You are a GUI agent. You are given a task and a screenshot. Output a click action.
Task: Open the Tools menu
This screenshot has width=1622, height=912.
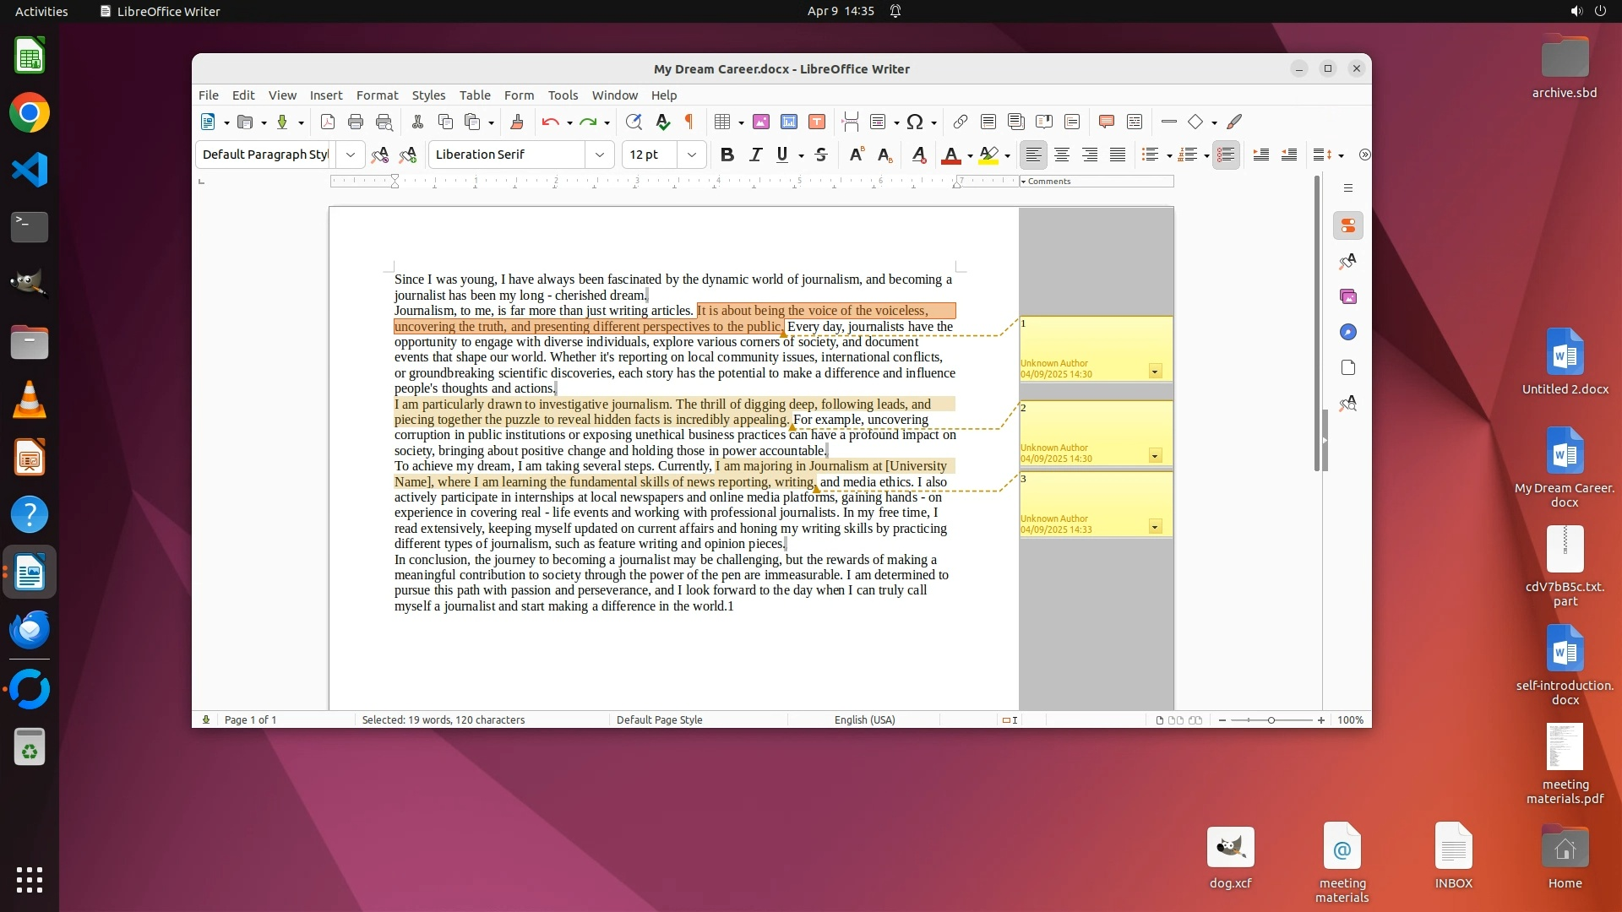(563, 95)
